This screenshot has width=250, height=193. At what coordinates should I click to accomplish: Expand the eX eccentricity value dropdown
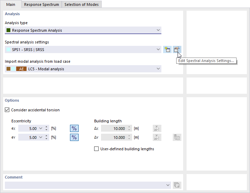coord(41,129)
